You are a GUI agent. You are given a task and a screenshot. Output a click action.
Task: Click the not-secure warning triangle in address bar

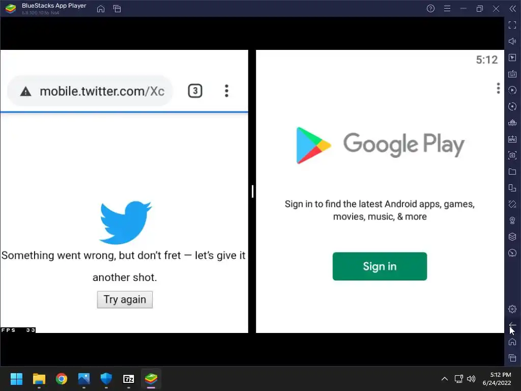point(25,92)
